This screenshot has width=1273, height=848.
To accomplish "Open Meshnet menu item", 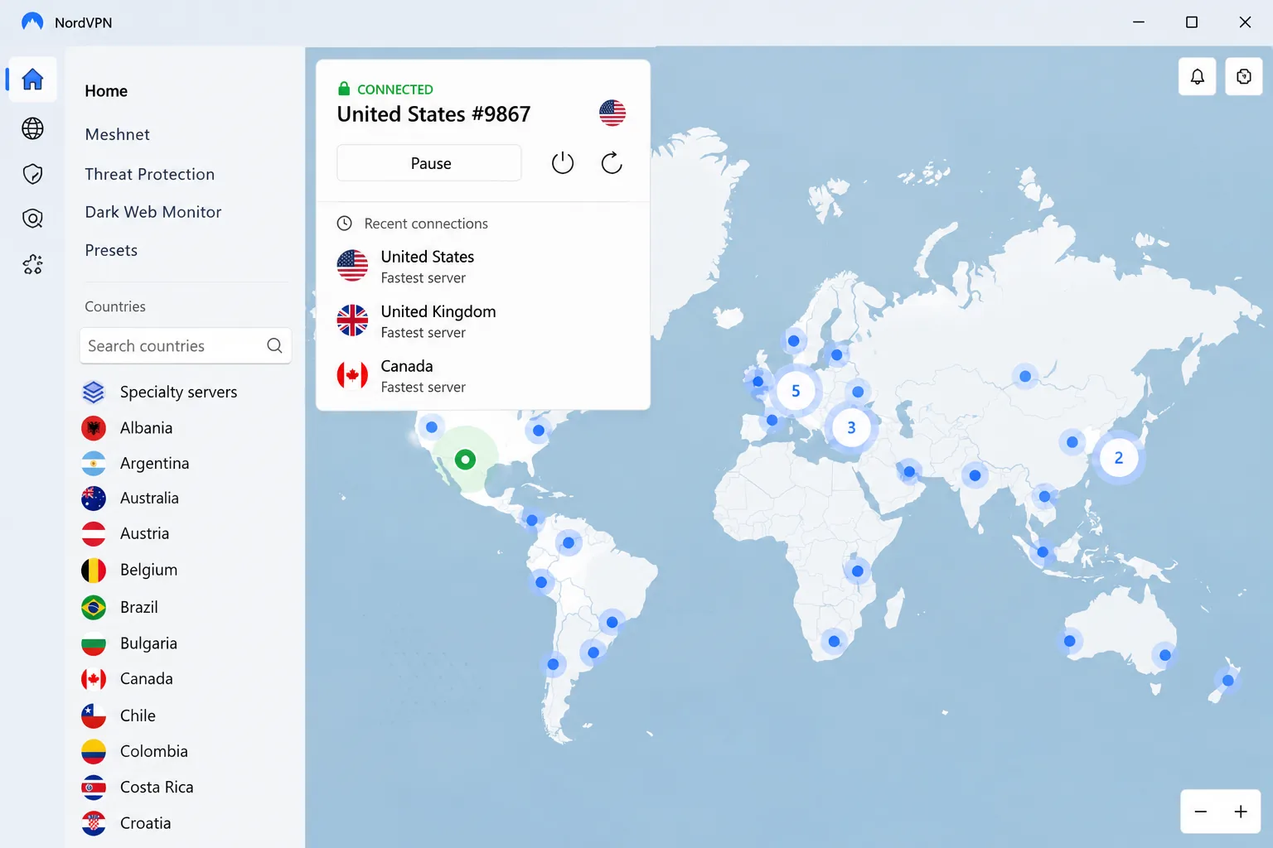I will pyautogui.click(x=118, y=134).
